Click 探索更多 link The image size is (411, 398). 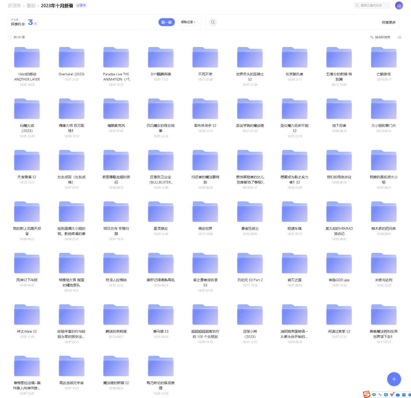pyautogui.click(x=389, y=23)
